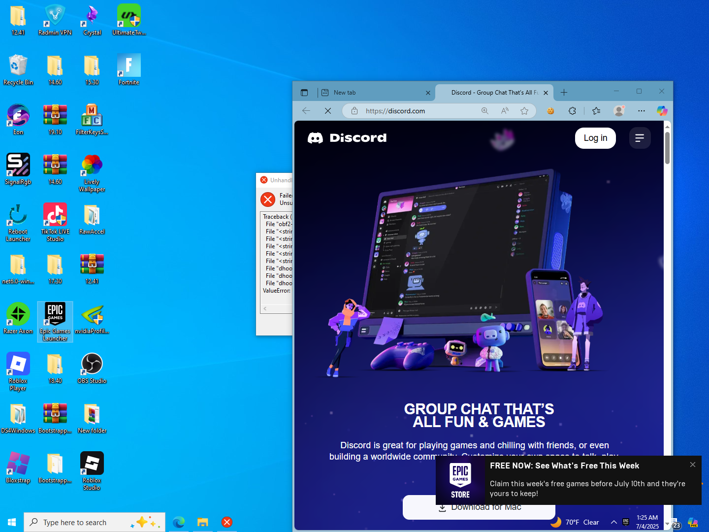The height and width of the screenshot is (532, 709).
Task: Open the Discord hamburger menu
Action: pos(640,138)
